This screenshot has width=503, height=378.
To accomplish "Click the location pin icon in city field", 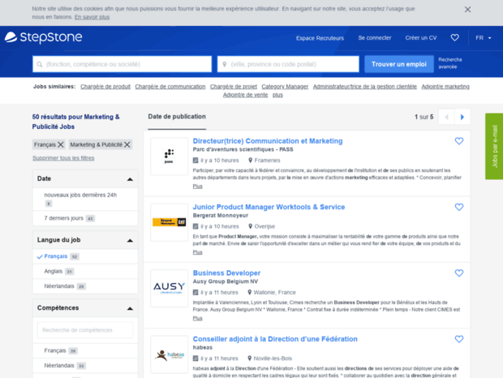I will click(225, 64).
